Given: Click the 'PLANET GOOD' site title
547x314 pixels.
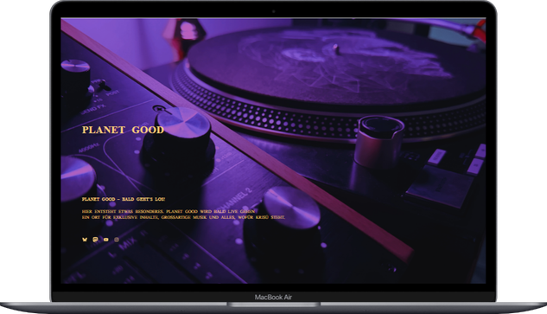Looking at the screenshot, I should 123,130.
